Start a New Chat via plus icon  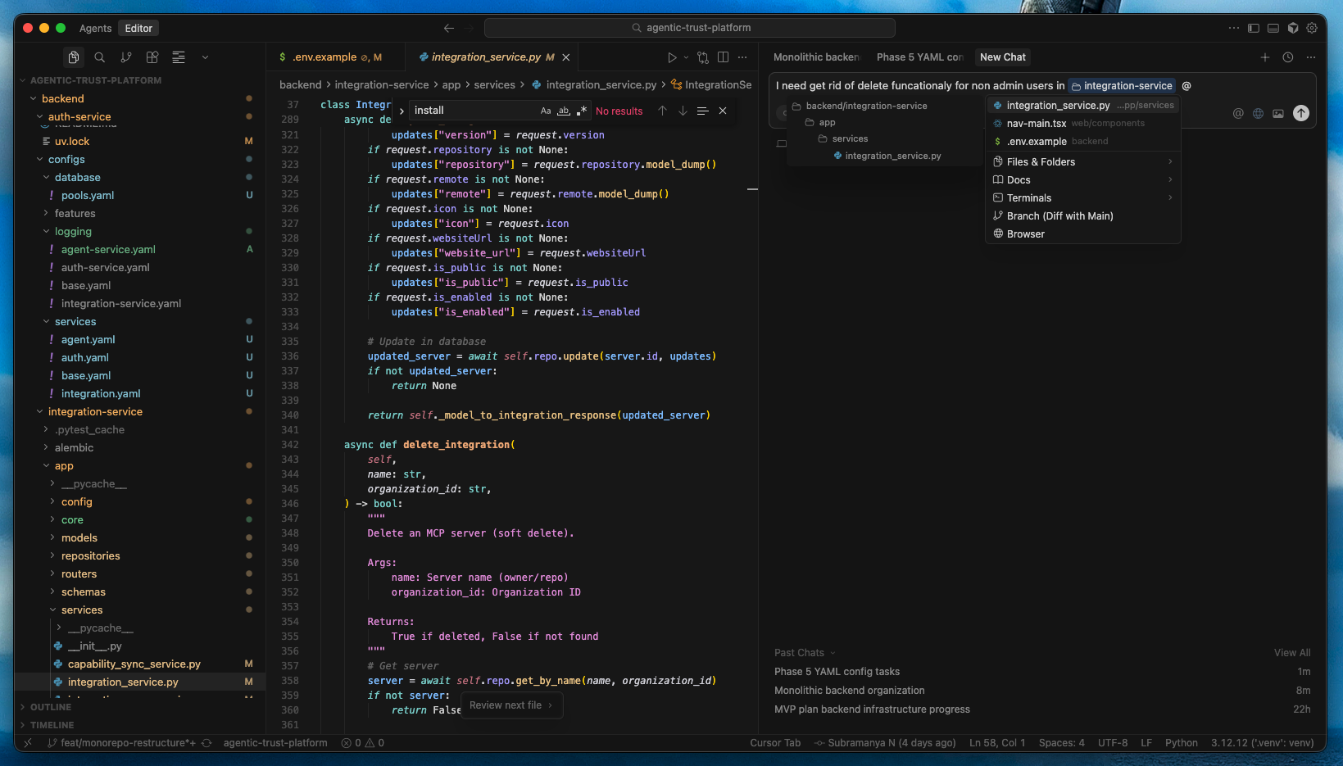(1265, 57)
